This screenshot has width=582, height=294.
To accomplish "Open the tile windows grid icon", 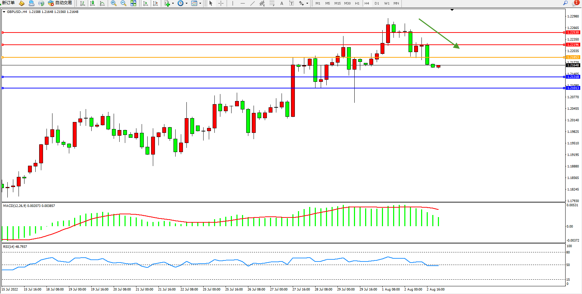I will (x=133, y=3).
